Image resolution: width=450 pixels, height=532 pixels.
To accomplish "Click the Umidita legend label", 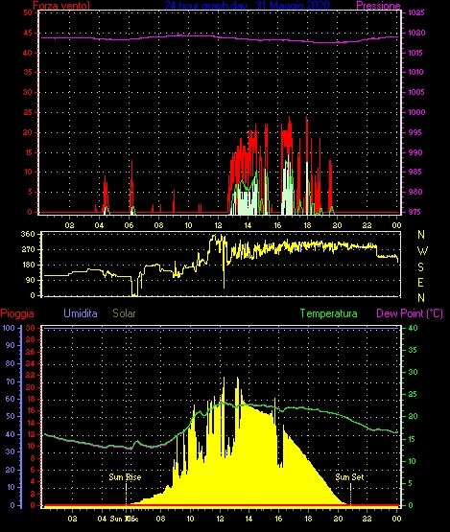I will [81, 313].
